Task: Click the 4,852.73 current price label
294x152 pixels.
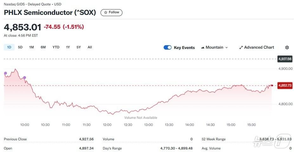Action: click(x=285, y=85)
